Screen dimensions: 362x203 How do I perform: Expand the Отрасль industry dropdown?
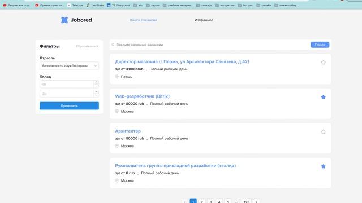69,65
